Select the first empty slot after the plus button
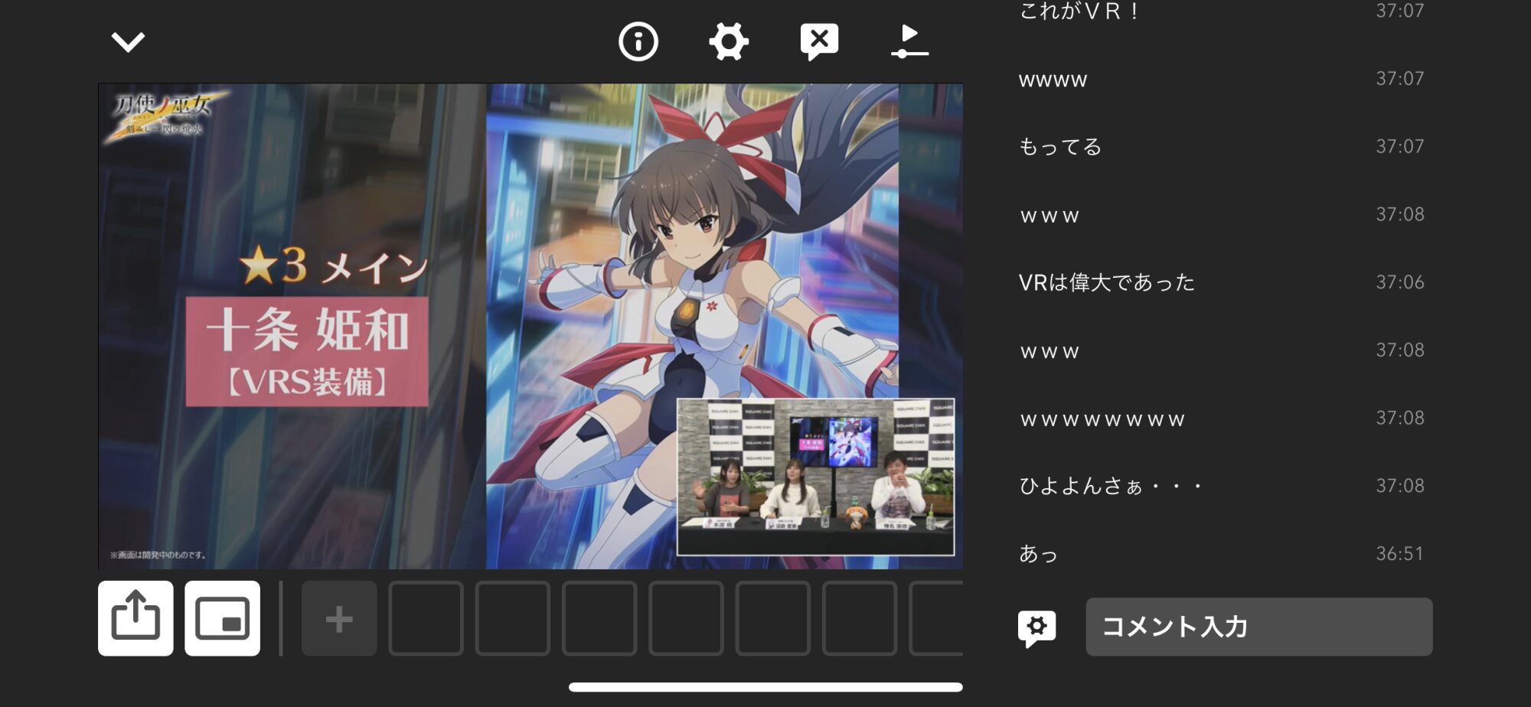 (x=426, y=618)
